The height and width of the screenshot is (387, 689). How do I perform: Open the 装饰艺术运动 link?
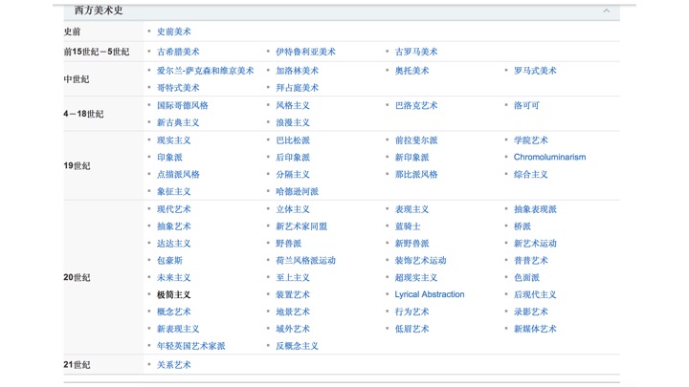coord(420,261)
